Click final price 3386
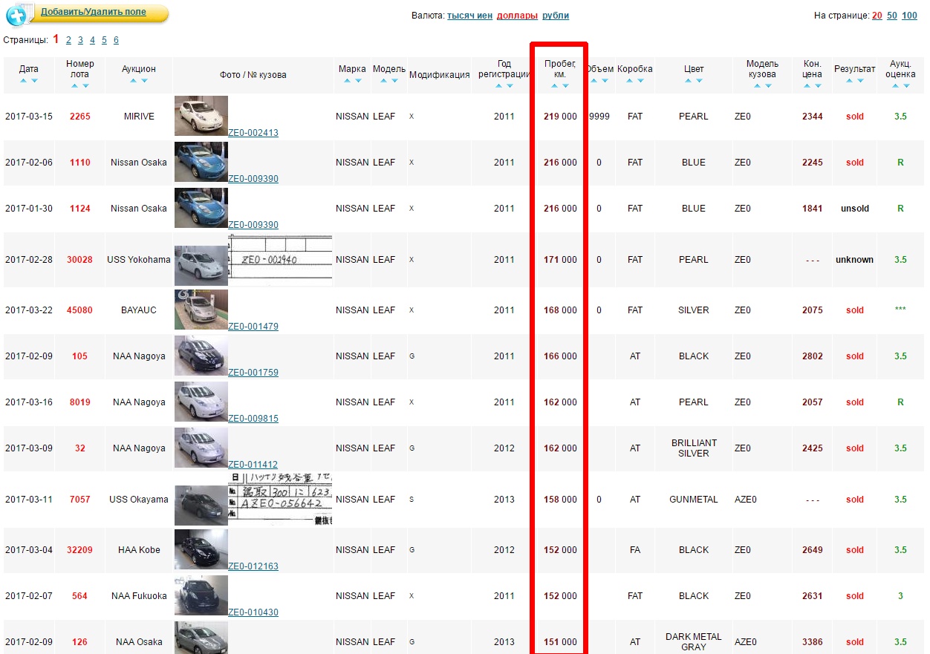 [x=813, y=642]
